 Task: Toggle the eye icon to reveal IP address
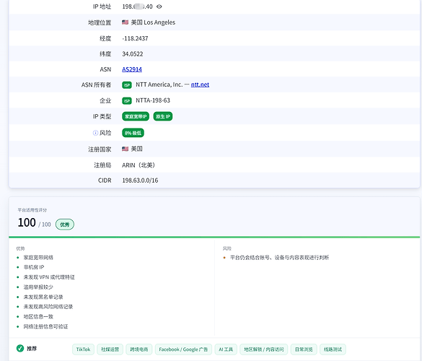(159, 6)
